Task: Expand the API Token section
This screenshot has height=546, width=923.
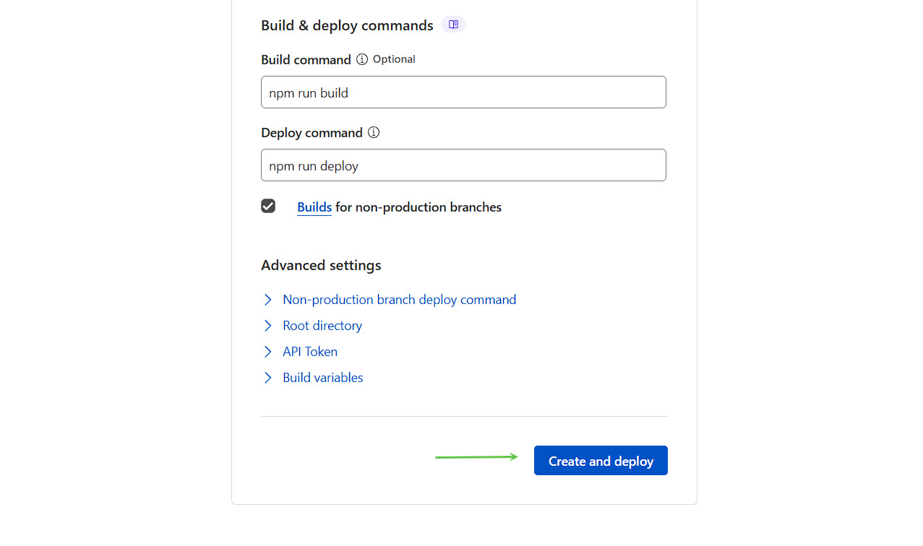Action: [310, 352]
